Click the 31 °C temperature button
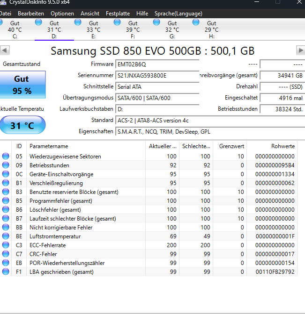The image size is (305, 314). pos(22,125)
